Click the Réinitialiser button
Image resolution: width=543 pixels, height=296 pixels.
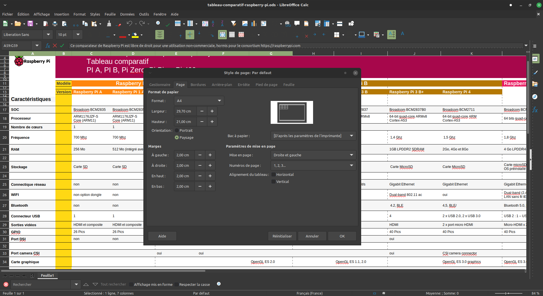[282, 236]
